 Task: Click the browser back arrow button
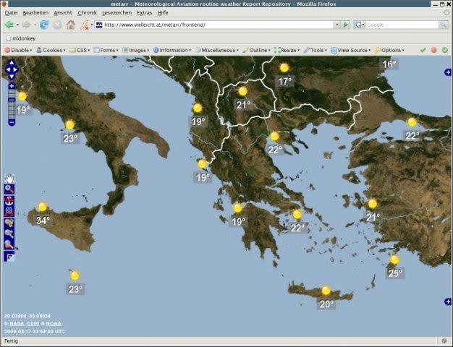pos(10,25)
